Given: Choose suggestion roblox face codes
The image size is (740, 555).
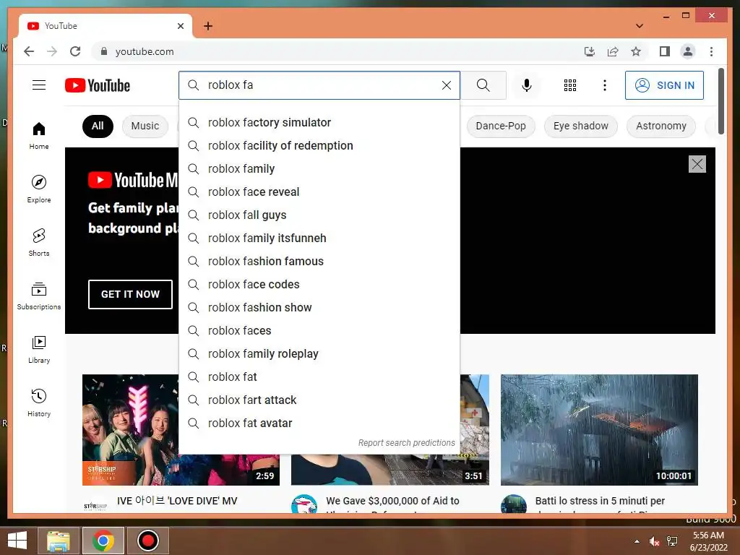Looking at the screenshot, I should (319, 285).
